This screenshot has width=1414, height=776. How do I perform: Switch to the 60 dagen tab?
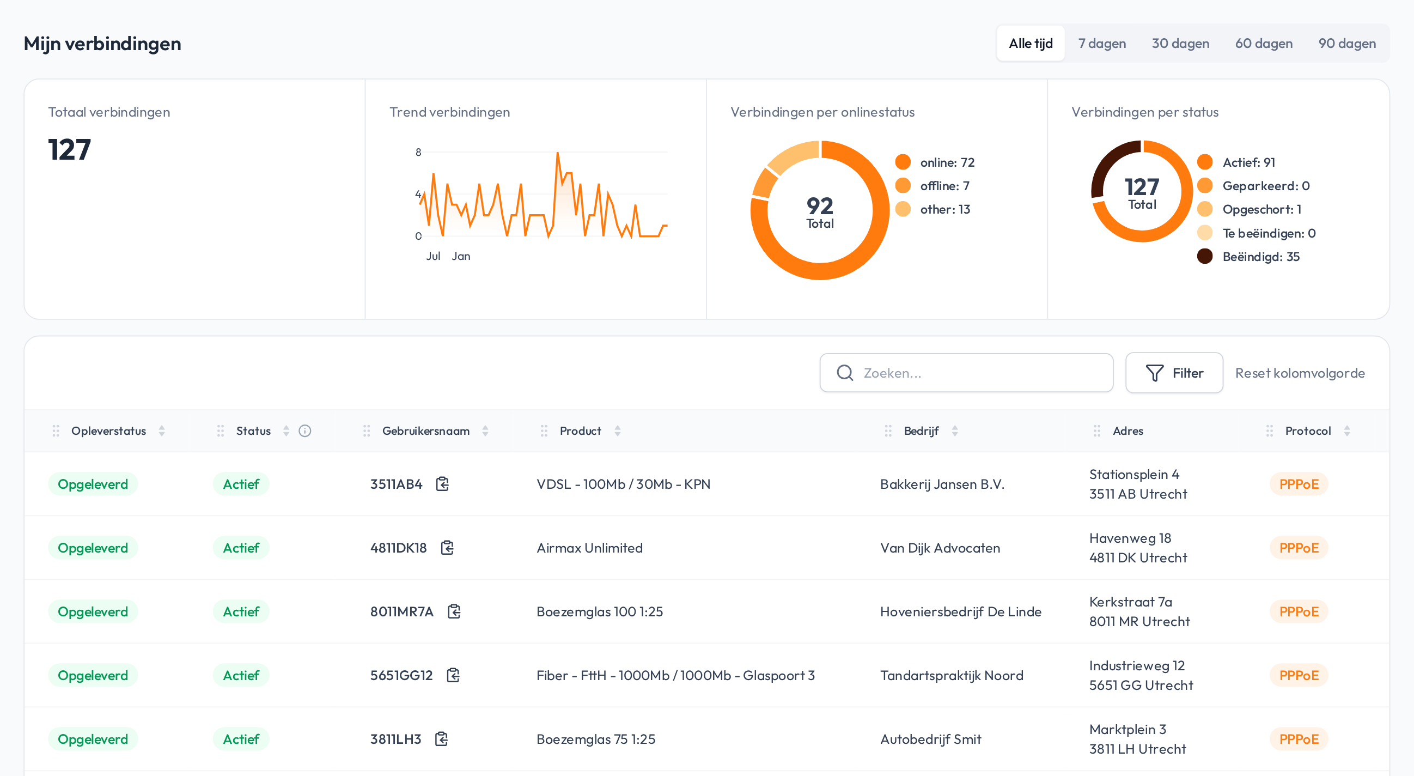coord(1264,44)
